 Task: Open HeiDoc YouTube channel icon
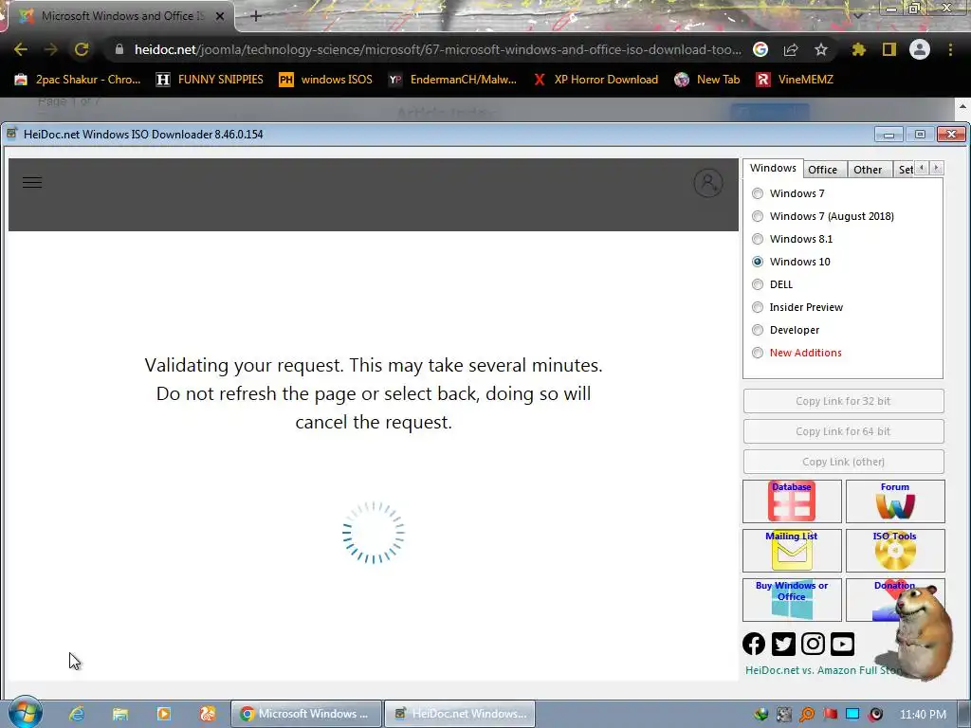[x=842, y=644]
